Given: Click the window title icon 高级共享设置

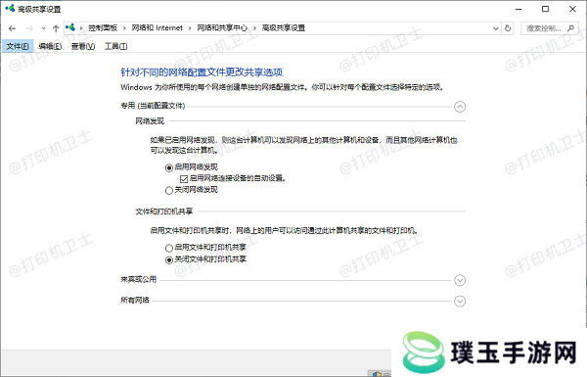Looking at the screenshot, I should (10, 8).
